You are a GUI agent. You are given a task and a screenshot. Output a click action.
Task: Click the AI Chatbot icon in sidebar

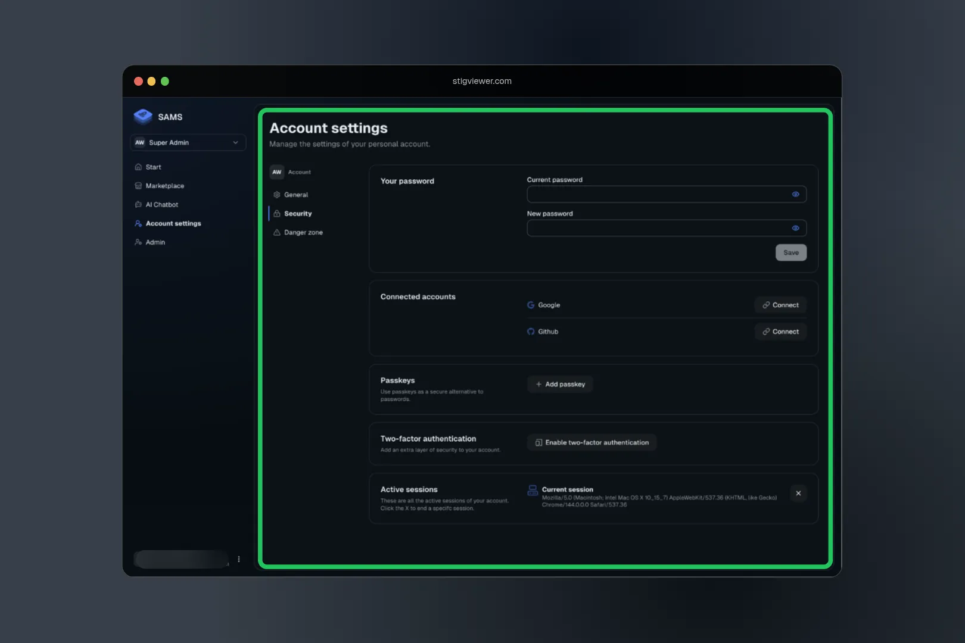click(x=138, y=204)
